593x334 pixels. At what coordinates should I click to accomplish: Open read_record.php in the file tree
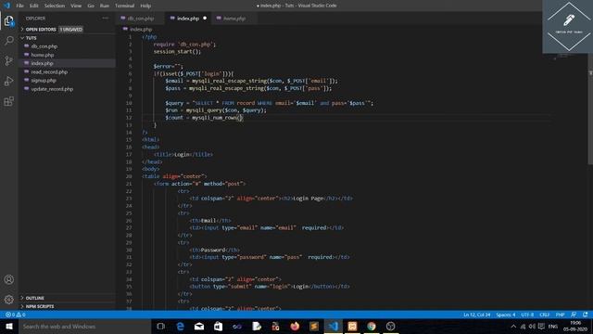(49, 72)
